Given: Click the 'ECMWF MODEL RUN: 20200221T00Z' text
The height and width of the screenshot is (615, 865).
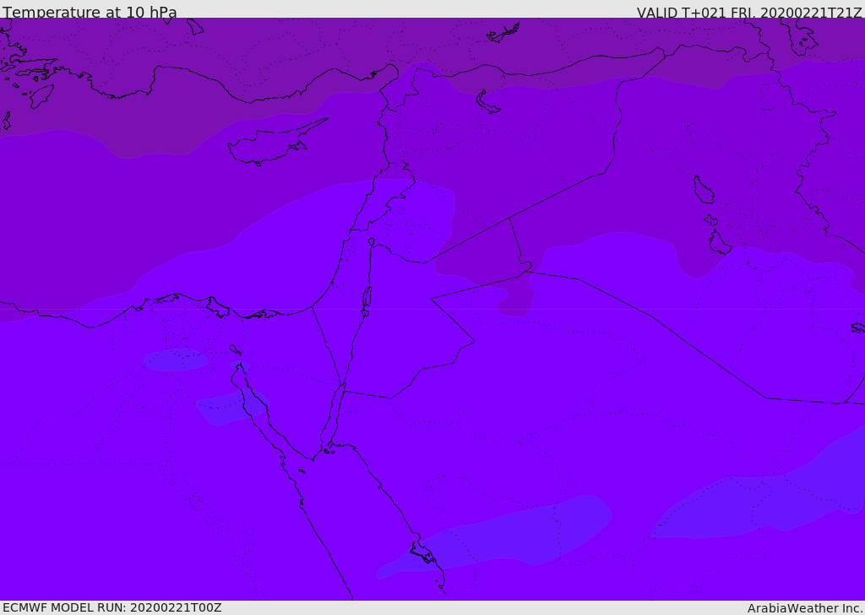Looking at the screenshot, I should click(x=112, y=607).
